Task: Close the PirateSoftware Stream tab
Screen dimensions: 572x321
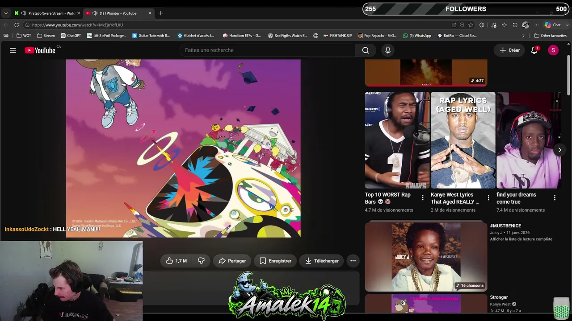Action: pyautogui.click(x=79, y=13)
